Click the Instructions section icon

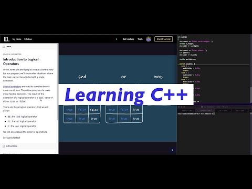(4, 146)
